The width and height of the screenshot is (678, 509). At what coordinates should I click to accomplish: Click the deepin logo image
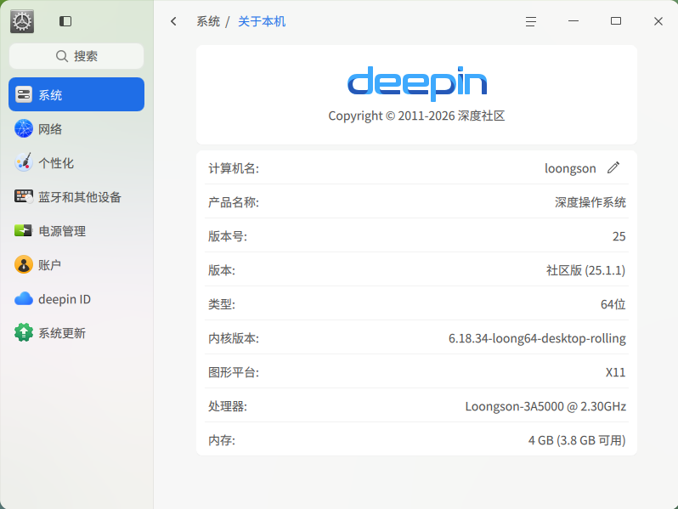(x=417, y=83)
